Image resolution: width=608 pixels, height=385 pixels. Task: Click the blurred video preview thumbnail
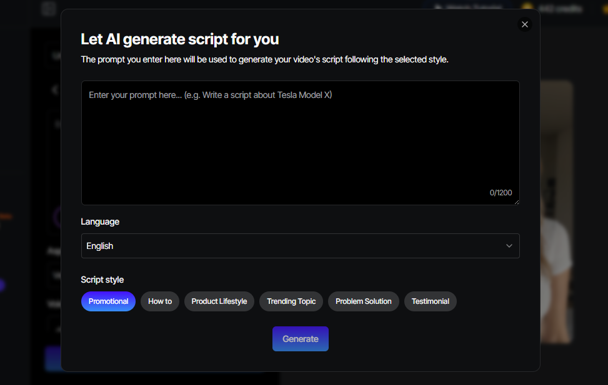tap(556, 212)
